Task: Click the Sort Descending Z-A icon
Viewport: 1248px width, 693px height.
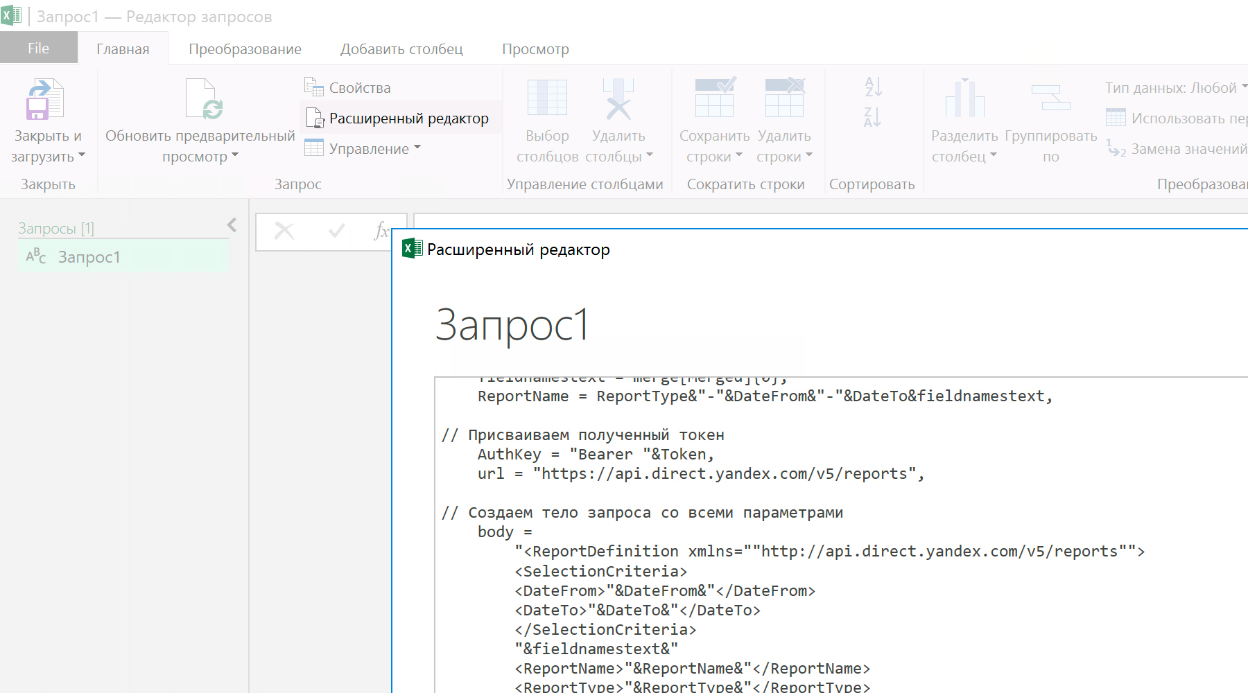Action: pyautogui.click(x=873, y=117)
